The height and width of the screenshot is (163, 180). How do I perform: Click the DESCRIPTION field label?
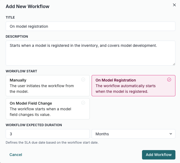coord(17,37)
